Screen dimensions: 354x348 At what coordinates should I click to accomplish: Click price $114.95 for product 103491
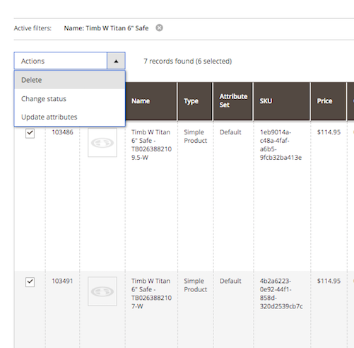(329, 281)
